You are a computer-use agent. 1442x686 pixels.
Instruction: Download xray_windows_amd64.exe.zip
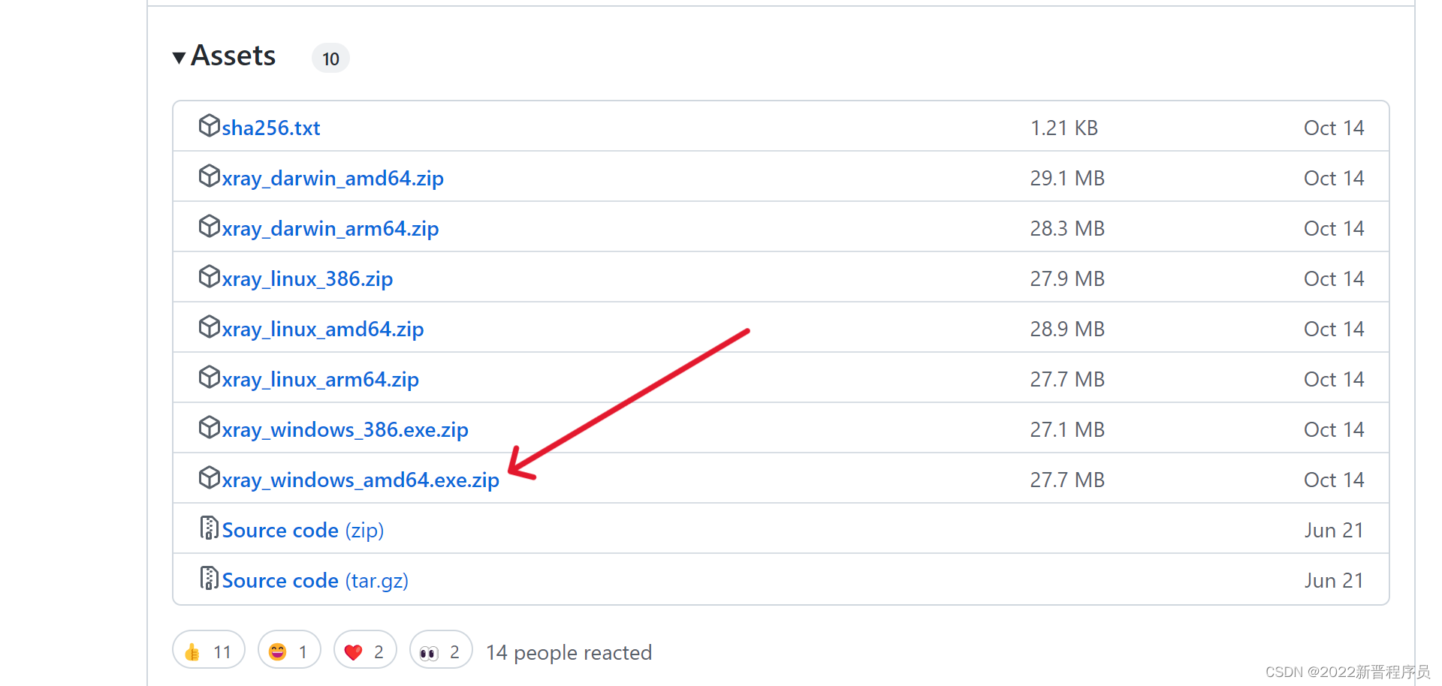tap(360, 480)
